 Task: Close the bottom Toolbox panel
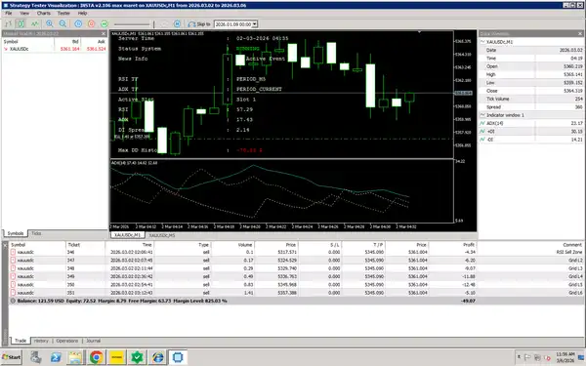(x=5, y=245)
